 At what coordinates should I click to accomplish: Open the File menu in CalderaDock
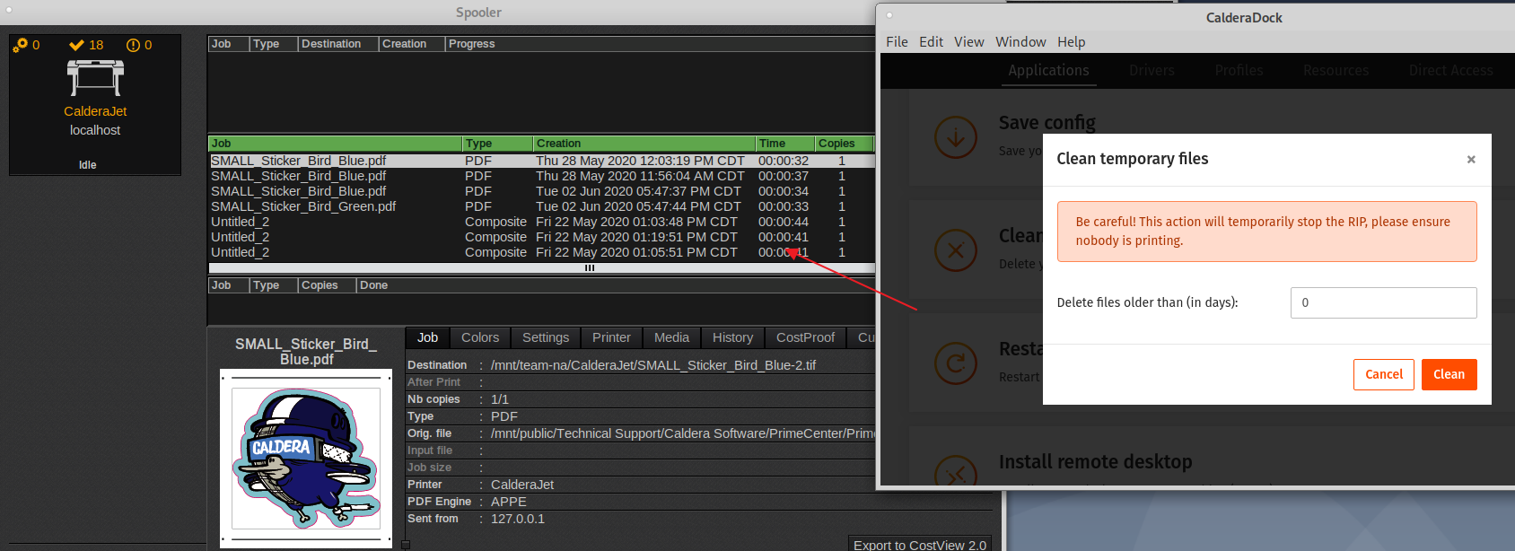pyautogui.click(x=896, y=42)
